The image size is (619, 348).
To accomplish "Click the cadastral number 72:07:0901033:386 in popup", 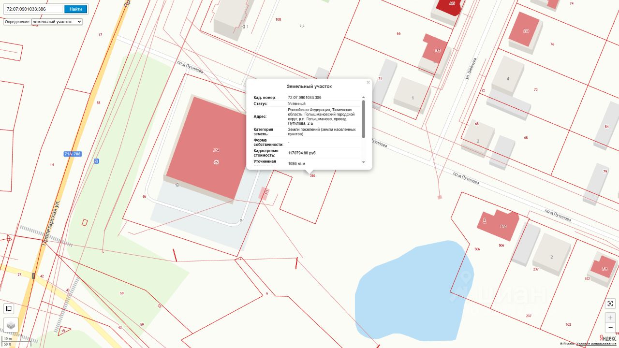I will point(305,98).
